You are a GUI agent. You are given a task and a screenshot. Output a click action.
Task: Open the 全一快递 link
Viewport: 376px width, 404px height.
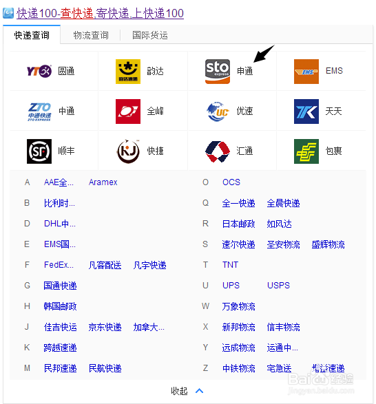point(238,203)
